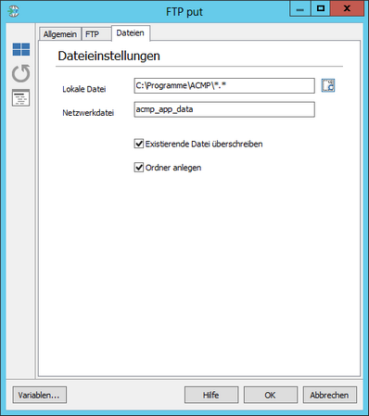Close the FTP put dialog
The width and height of the screenshot is (369, 416).
[348, 9]
